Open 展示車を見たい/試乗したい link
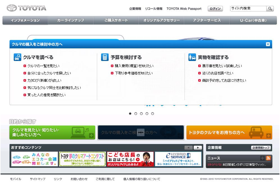 pos(222,66)
